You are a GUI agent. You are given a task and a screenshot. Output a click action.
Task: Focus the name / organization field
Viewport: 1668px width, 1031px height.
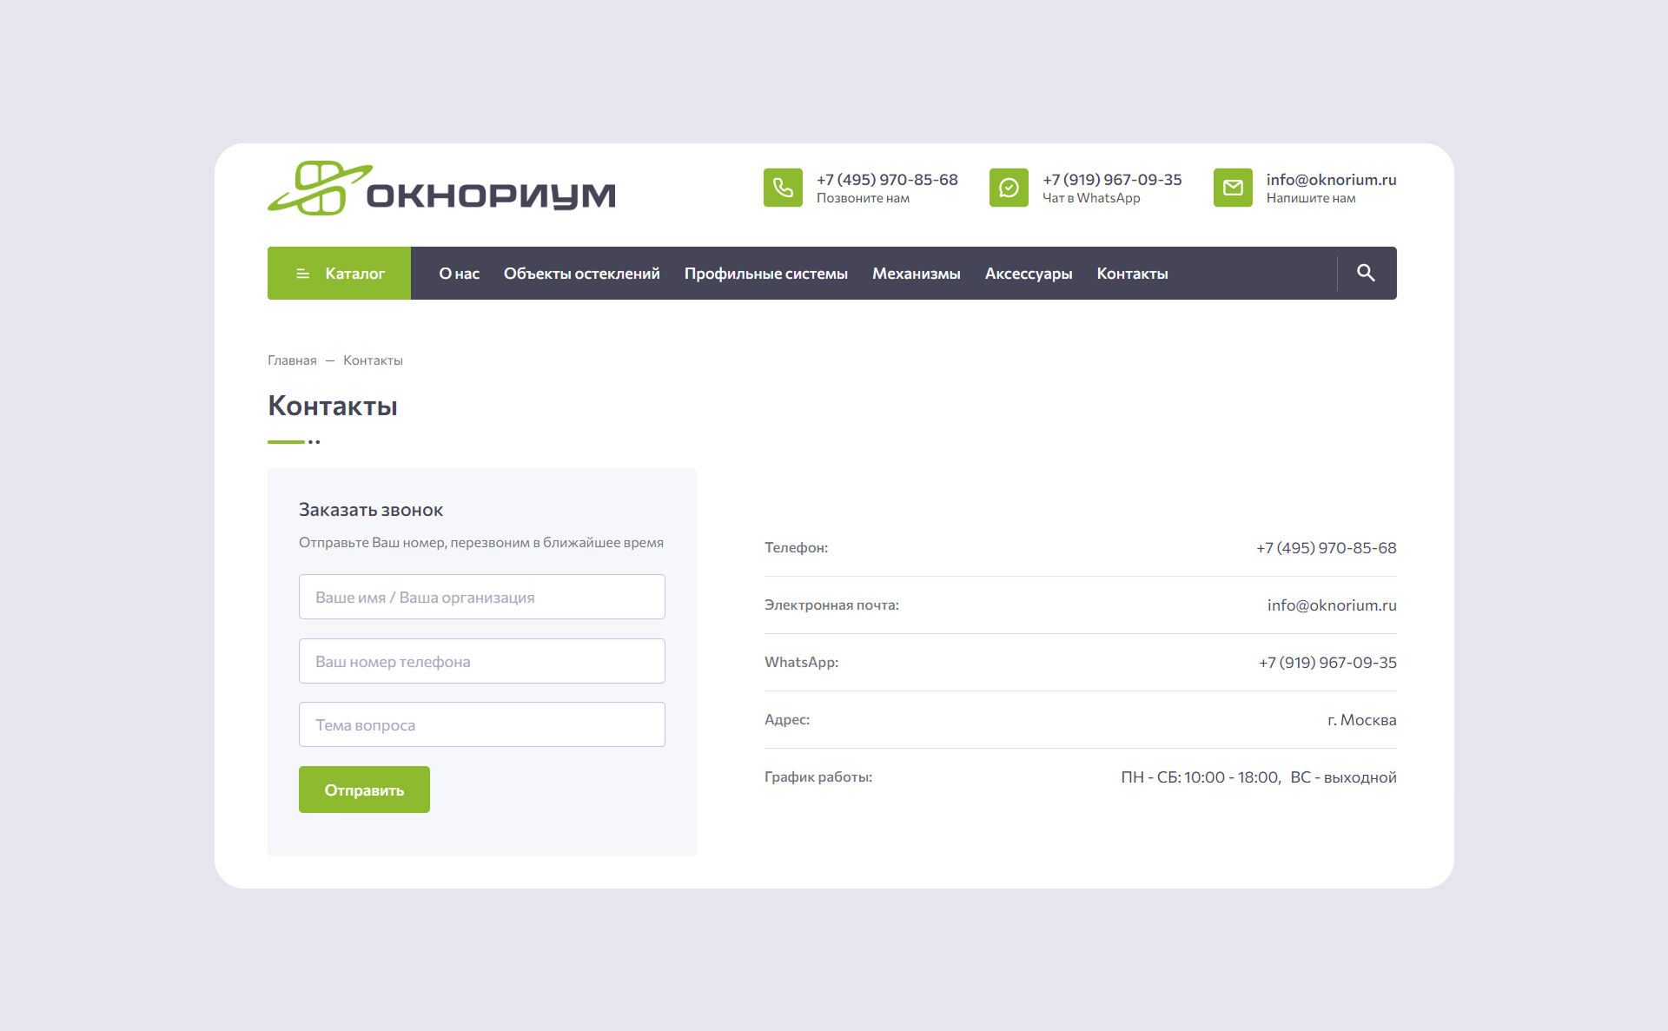pos(481,597)
